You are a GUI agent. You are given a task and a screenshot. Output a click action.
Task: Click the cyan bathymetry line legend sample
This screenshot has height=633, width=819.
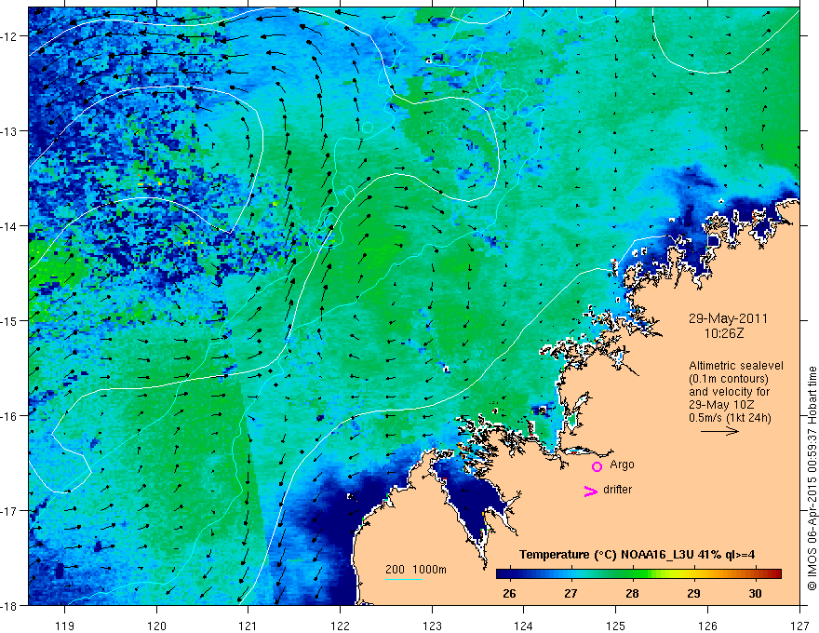coord(404,579)
